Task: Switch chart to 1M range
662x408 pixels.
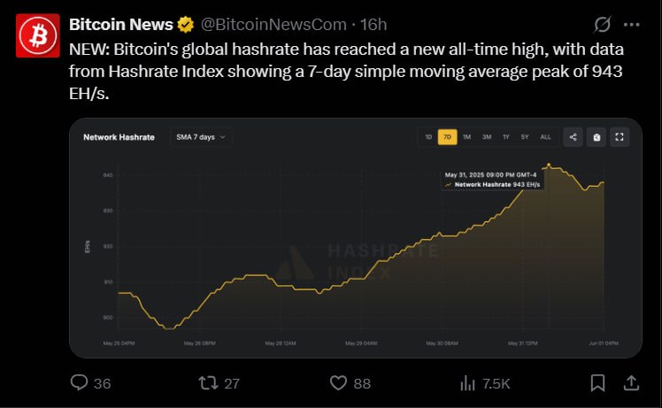Action: pyautogui.click(x=466, y=137)
